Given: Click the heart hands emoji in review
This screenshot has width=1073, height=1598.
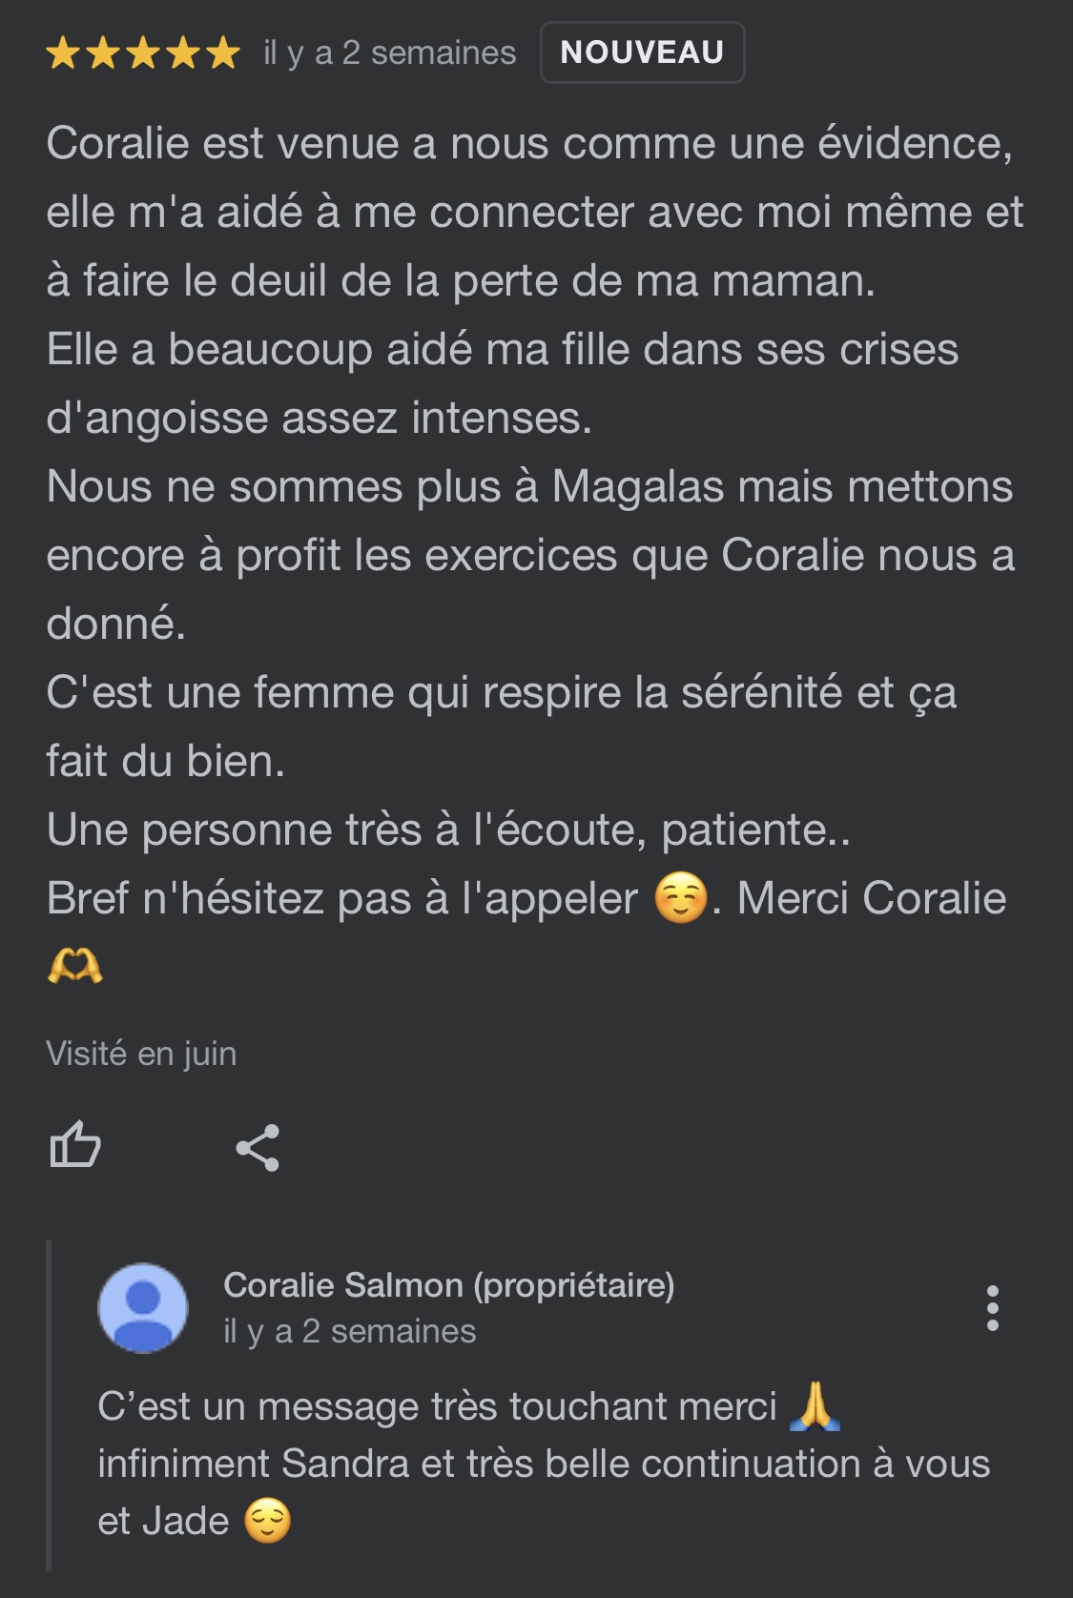Looking at the screenshot, I should click(74, 967).
